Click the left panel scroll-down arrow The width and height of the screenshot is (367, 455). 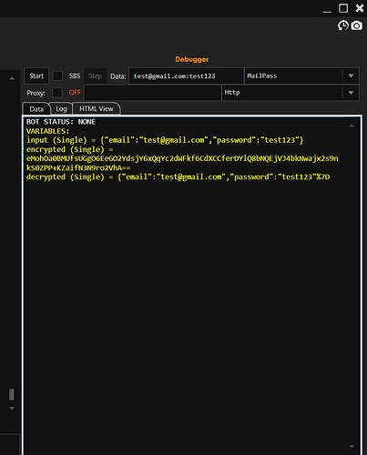(12, 409)
